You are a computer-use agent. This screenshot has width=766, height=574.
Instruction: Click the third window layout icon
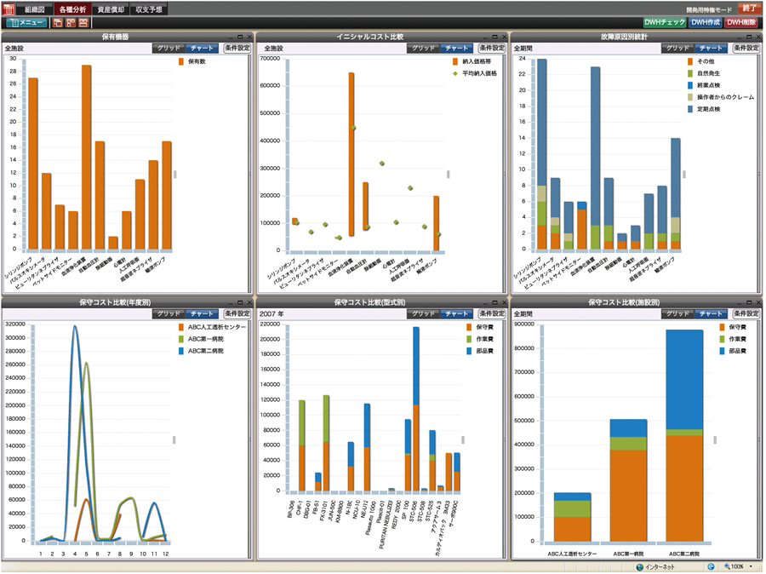pyautogui.click(x=83, y=23)
